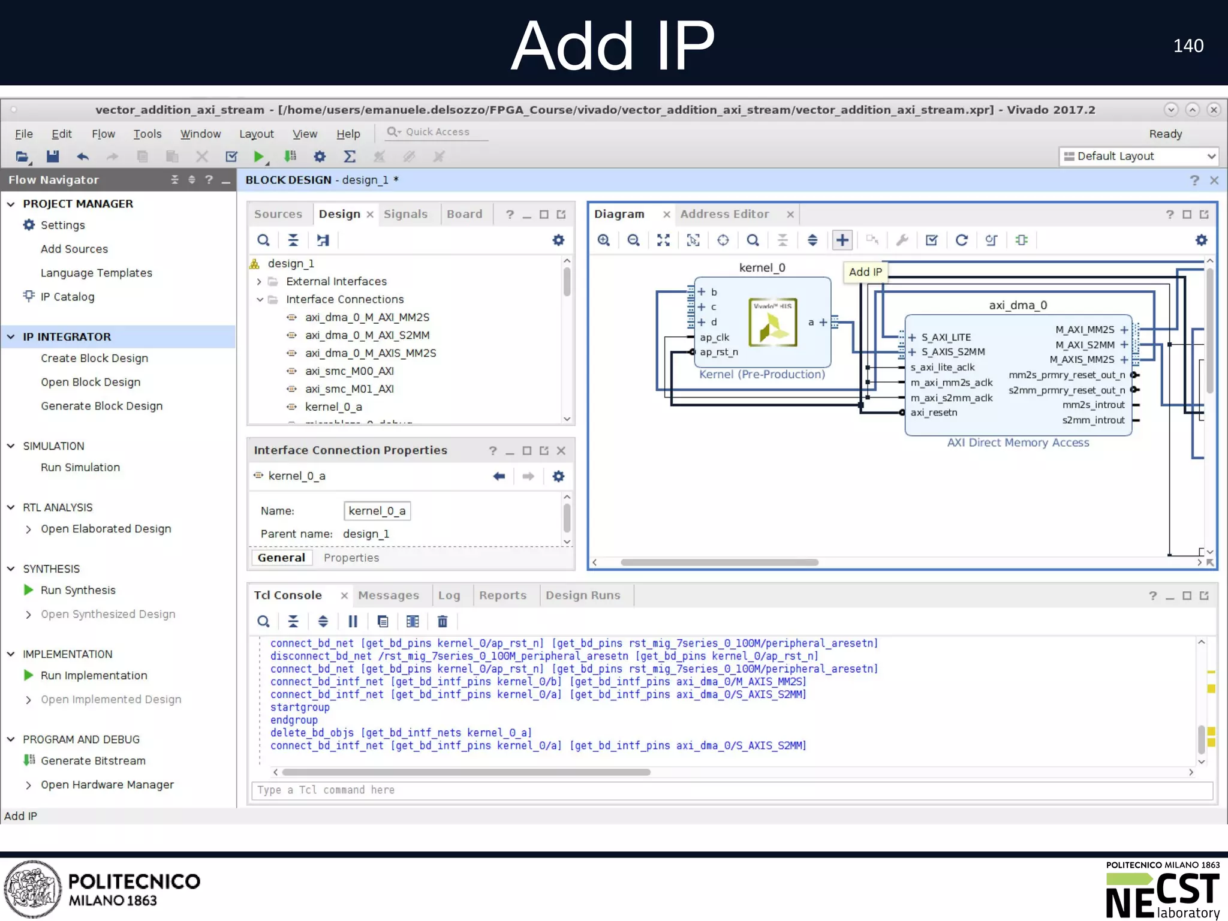
Task: Switch to the Messages tab
Action: tap(389, 595)
